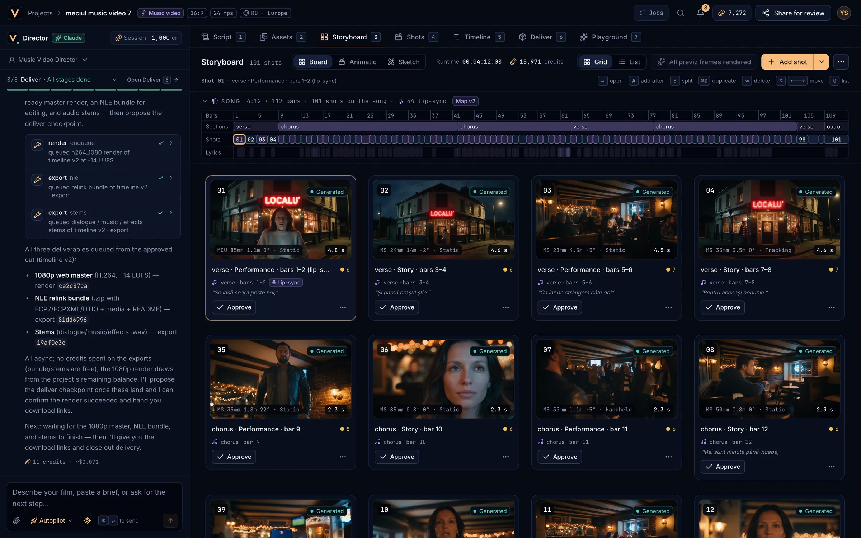Click Projects breadcrumb link
The width and height of the screenshot is (861, 538).
[x=40, y=13]
